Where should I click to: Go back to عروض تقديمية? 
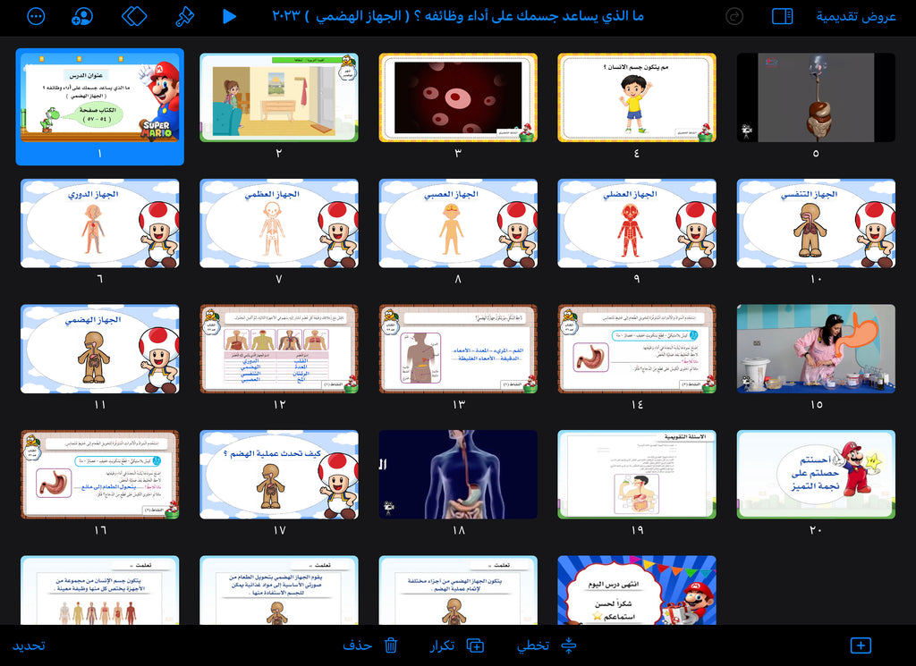click(856, 16)
